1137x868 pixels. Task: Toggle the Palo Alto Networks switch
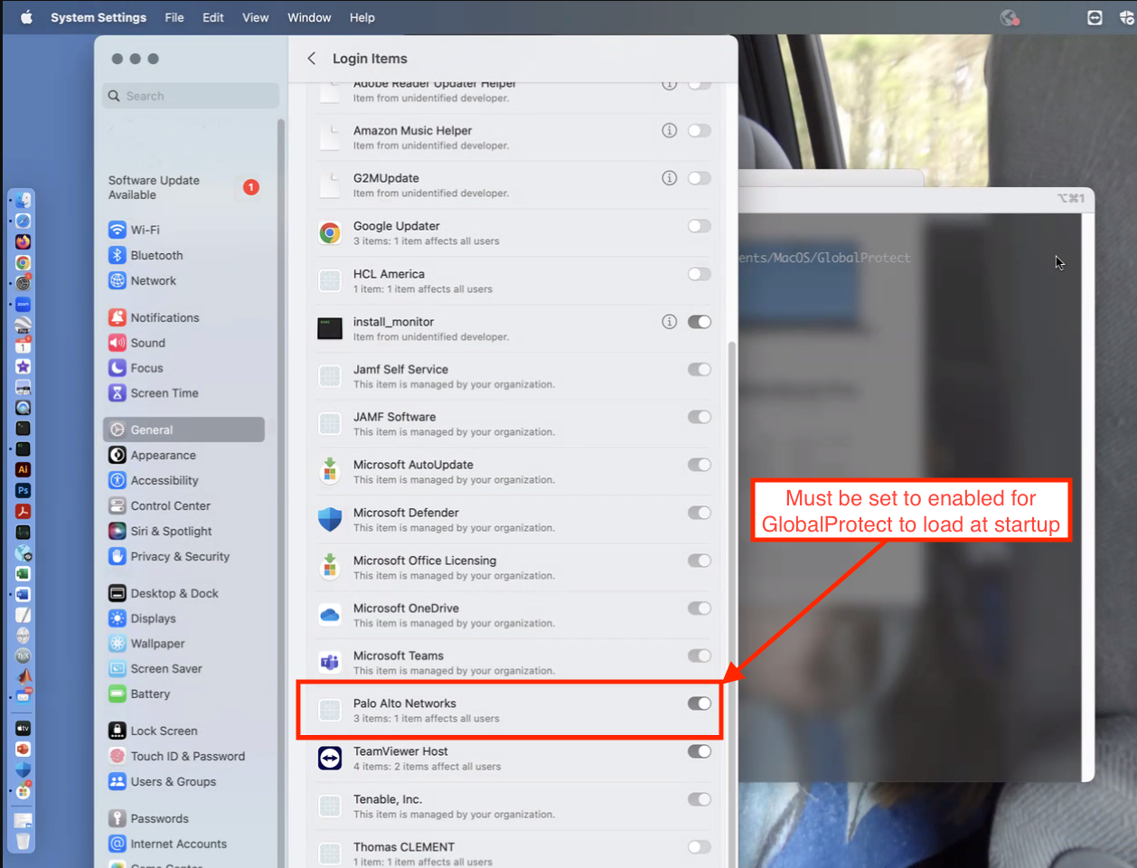[x=699, y=703]
